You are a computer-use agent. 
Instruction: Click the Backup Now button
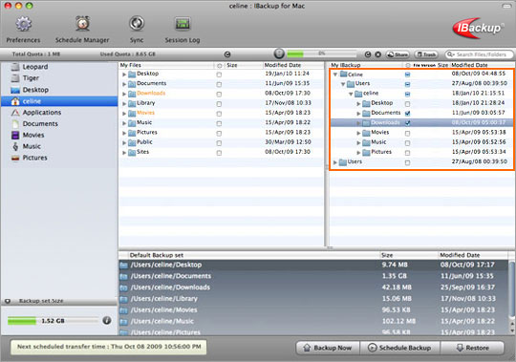pyautogui.click(x=328, y=348)
